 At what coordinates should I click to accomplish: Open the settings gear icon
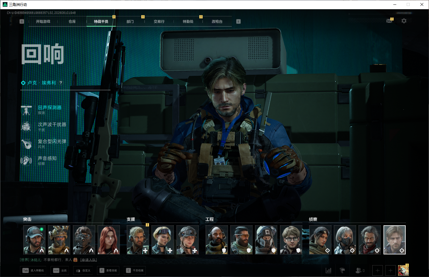[404, 21]
